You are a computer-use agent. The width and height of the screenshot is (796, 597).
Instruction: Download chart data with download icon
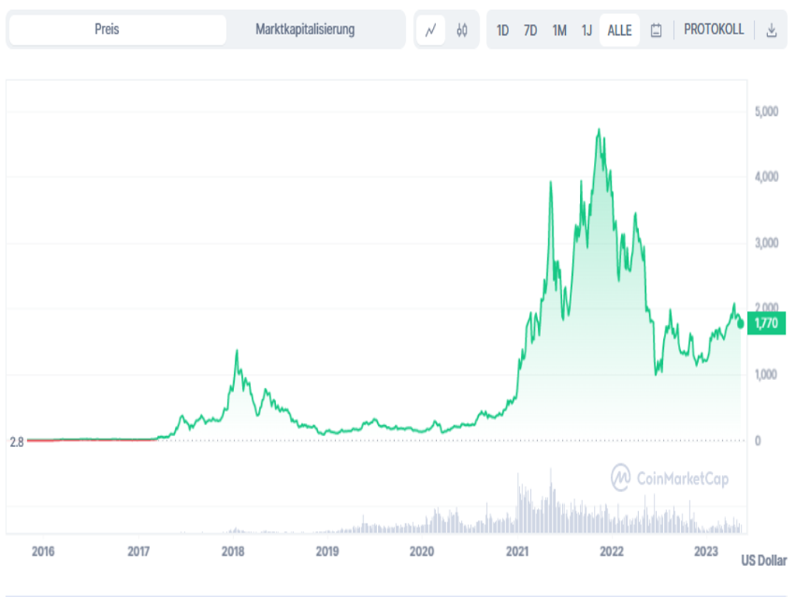coord(771,30)
